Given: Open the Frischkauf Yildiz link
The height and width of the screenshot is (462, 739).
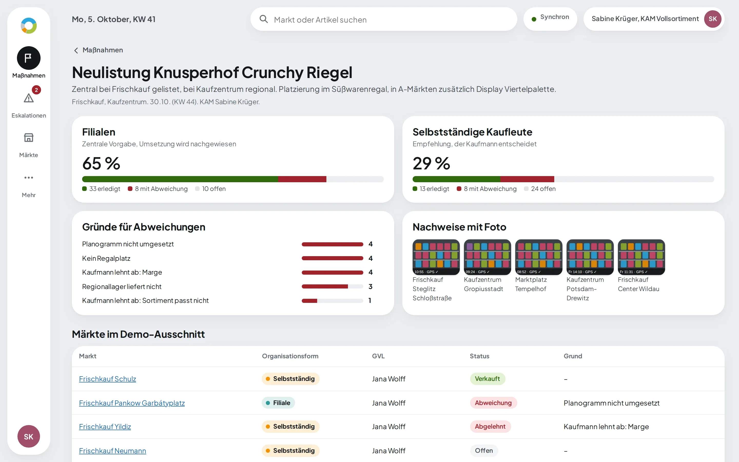Looking at the screenshot, I should click(x=105, y=427).
